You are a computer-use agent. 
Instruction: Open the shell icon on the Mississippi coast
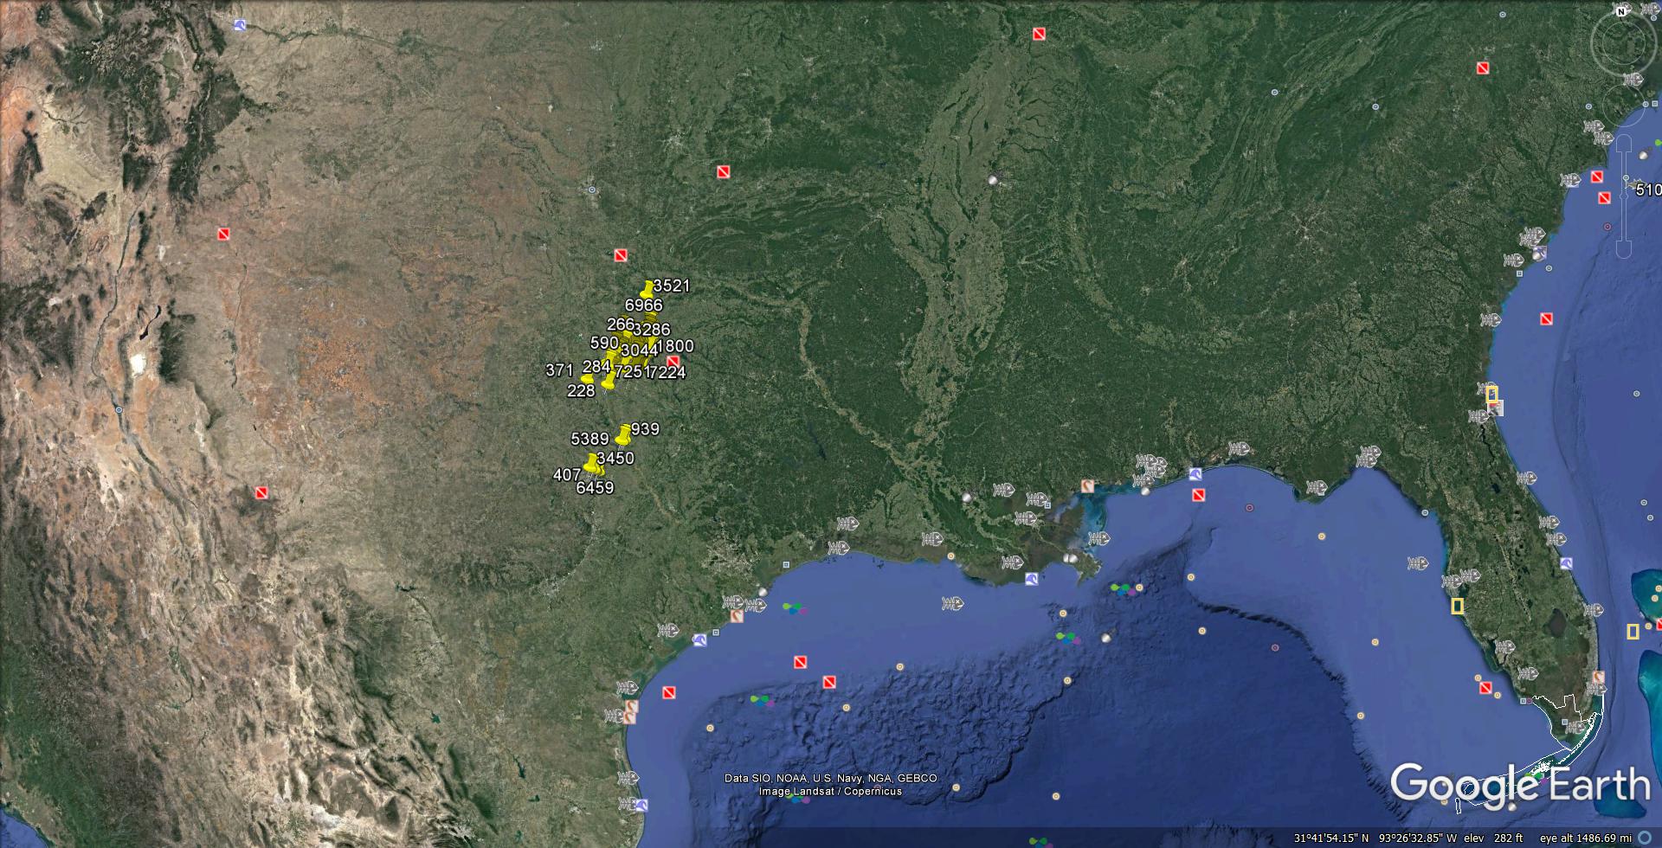point(1086,486)
